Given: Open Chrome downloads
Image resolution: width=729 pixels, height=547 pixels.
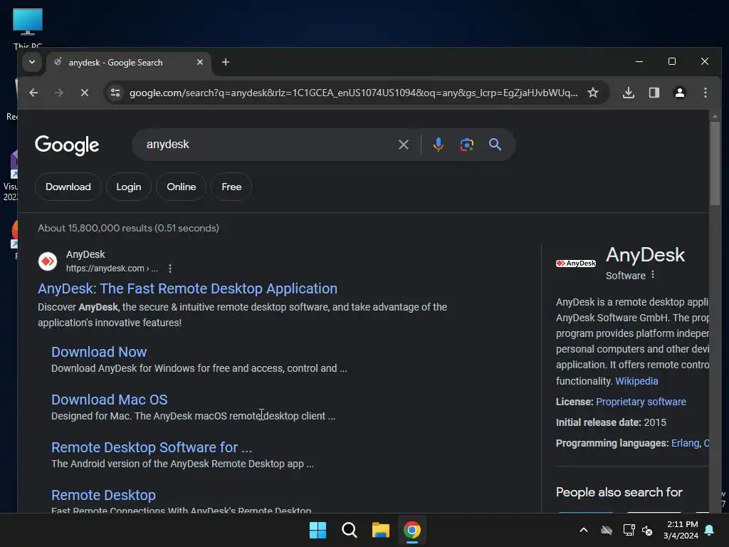Looking at the screenshot, I should point(628,93).
